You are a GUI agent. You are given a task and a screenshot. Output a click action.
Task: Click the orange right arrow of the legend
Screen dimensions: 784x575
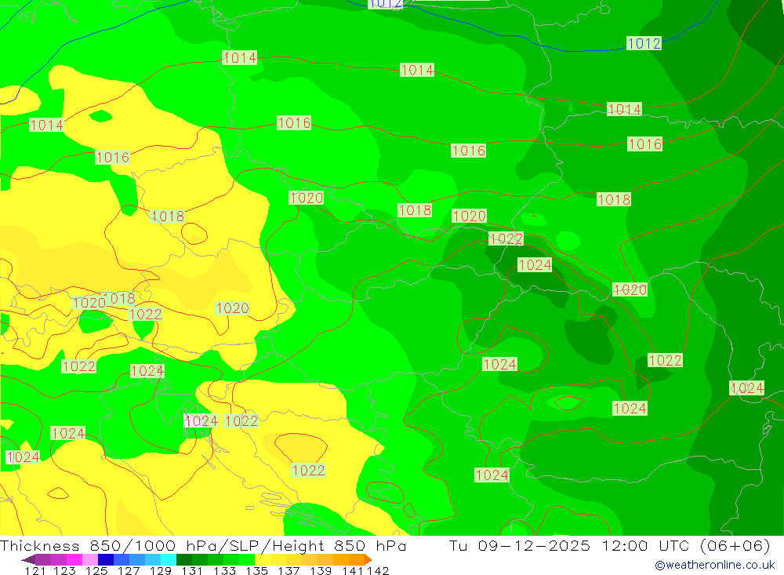pyautogui.click(x=368, y=559)
